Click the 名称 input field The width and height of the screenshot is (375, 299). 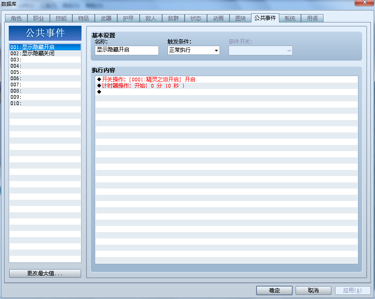pyautogui.click(x=127, y=50)
